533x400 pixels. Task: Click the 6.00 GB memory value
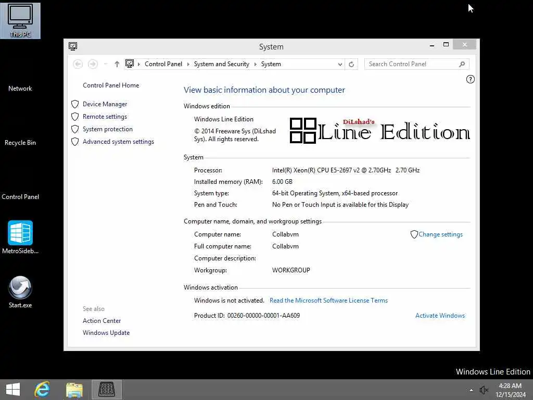coord(282,182)
